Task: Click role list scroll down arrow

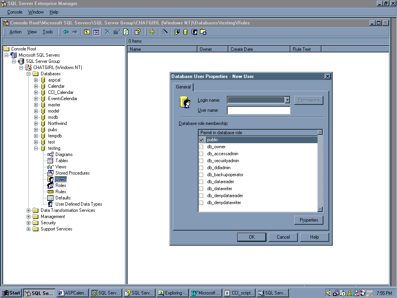Action: coord(320,209)
